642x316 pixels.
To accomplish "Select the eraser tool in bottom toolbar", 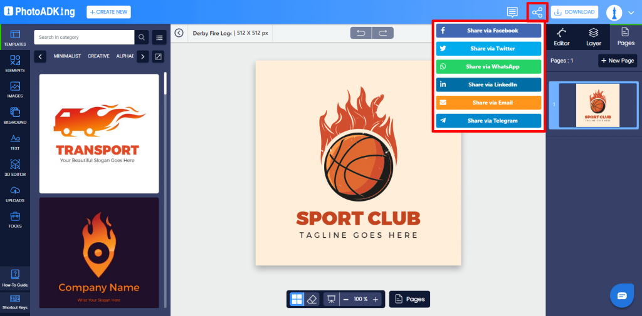I will point(312,299).
